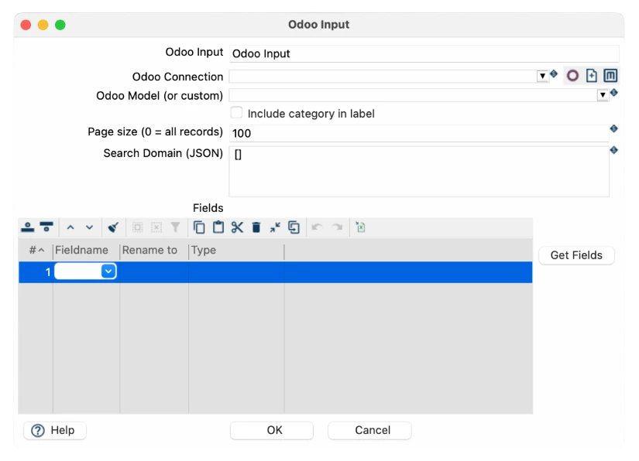Expand the Odoo Connection dropdown

(x=542, y=77)
